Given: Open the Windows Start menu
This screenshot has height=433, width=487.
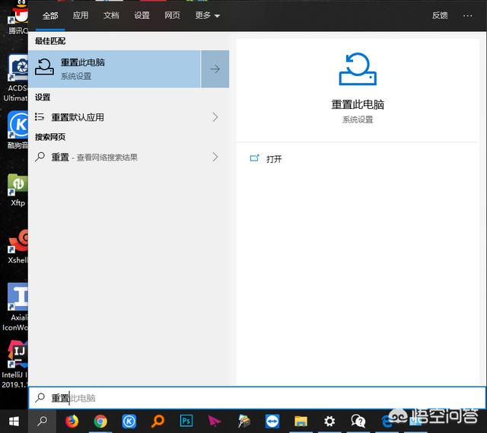Looking at the screenshot, I should [x=14, y=422].
